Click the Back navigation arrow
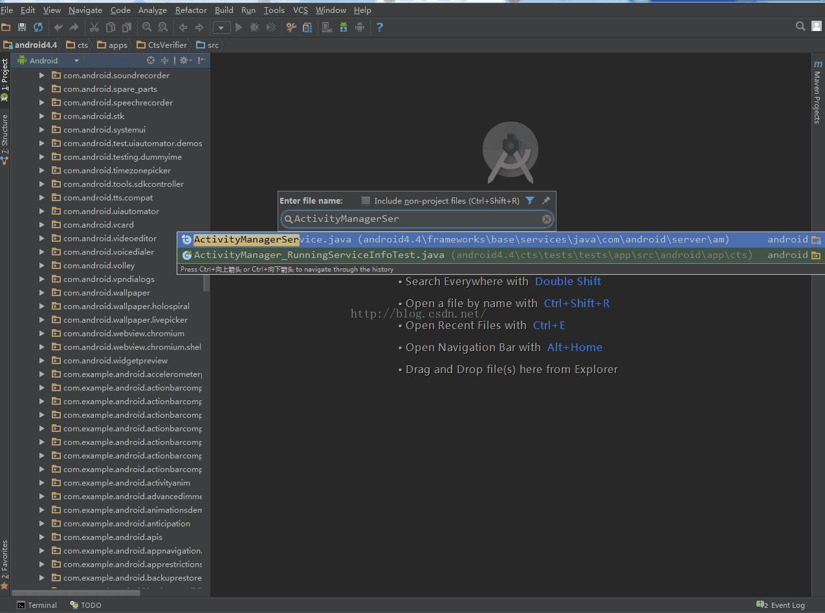Viewport: 825px width, 613px height. [x=183, y=27]
